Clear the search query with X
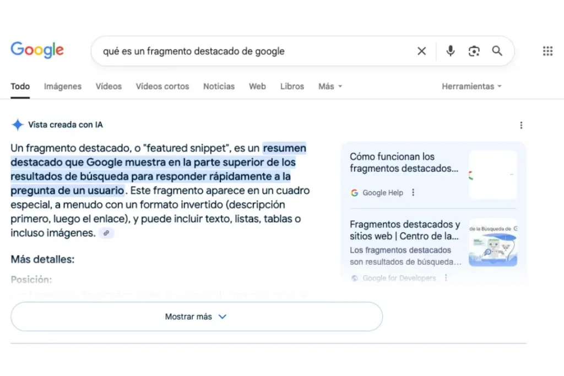 tap(421, 51)
